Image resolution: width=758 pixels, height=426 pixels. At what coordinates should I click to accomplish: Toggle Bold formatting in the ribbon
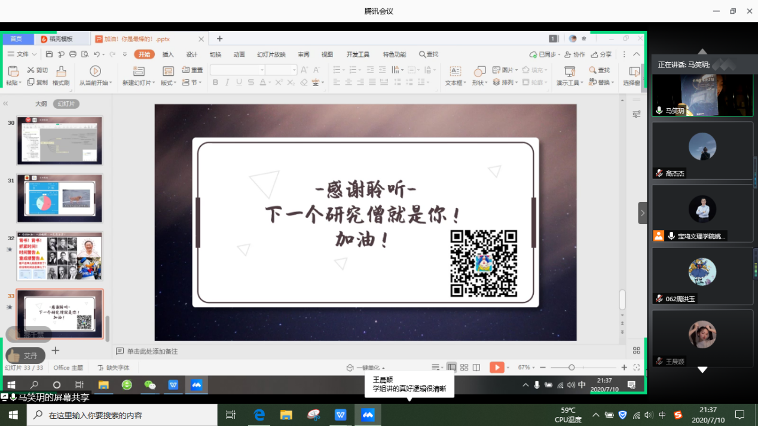pyautogui.click(x=215, y=82)
